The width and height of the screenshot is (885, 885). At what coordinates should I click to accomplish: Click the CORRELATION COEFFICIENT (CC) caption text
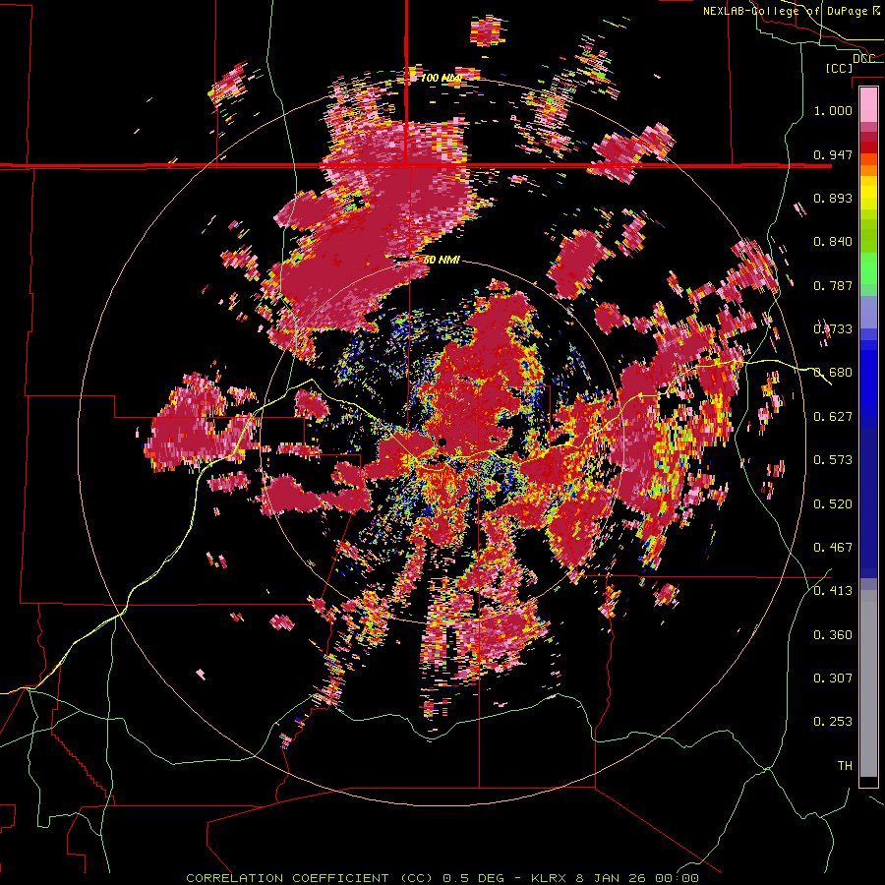pos(310,878)
